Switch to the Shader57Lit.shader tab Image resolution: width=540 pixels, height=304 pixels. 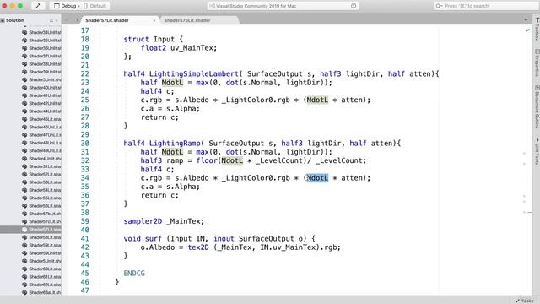tap(107, 20)
